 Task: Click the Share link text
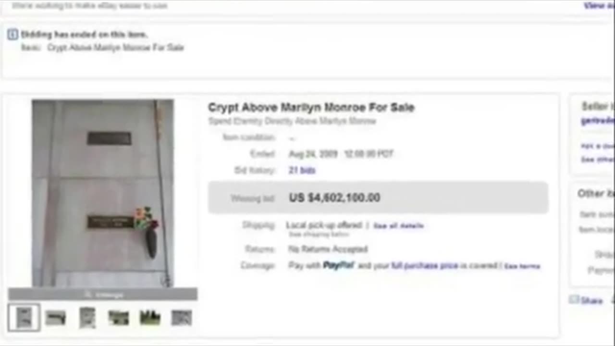[591, 301]
